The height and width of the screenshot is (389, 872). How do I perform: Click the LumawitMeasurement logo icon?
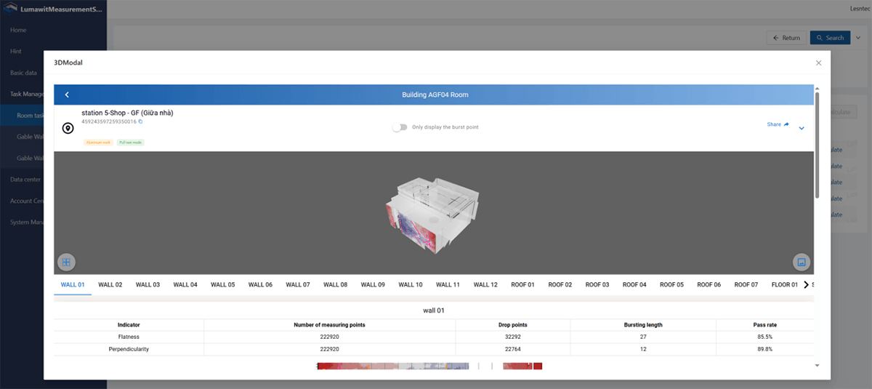[x=11, y=9]
